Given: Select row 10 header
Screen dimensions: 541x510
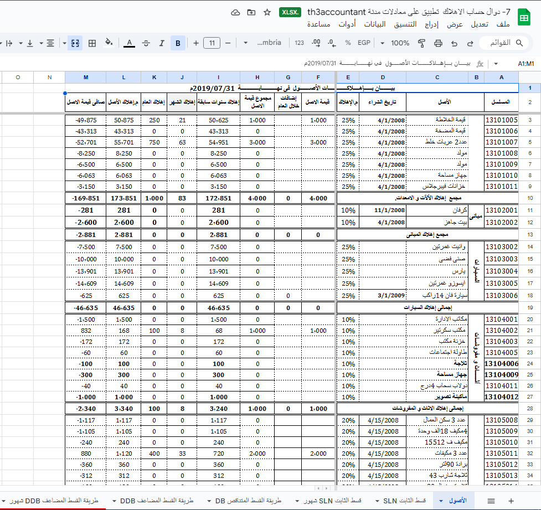Looking at the screenshot, I should (x=530, y=198).
